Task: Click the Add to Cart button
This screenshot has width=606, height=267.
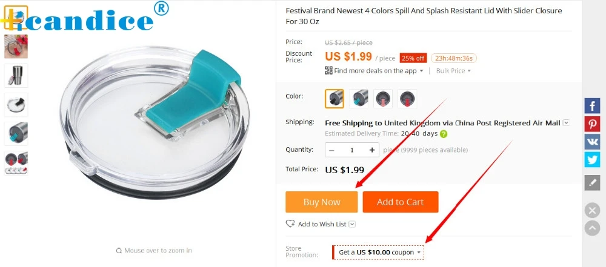Action: click(401, 202)
